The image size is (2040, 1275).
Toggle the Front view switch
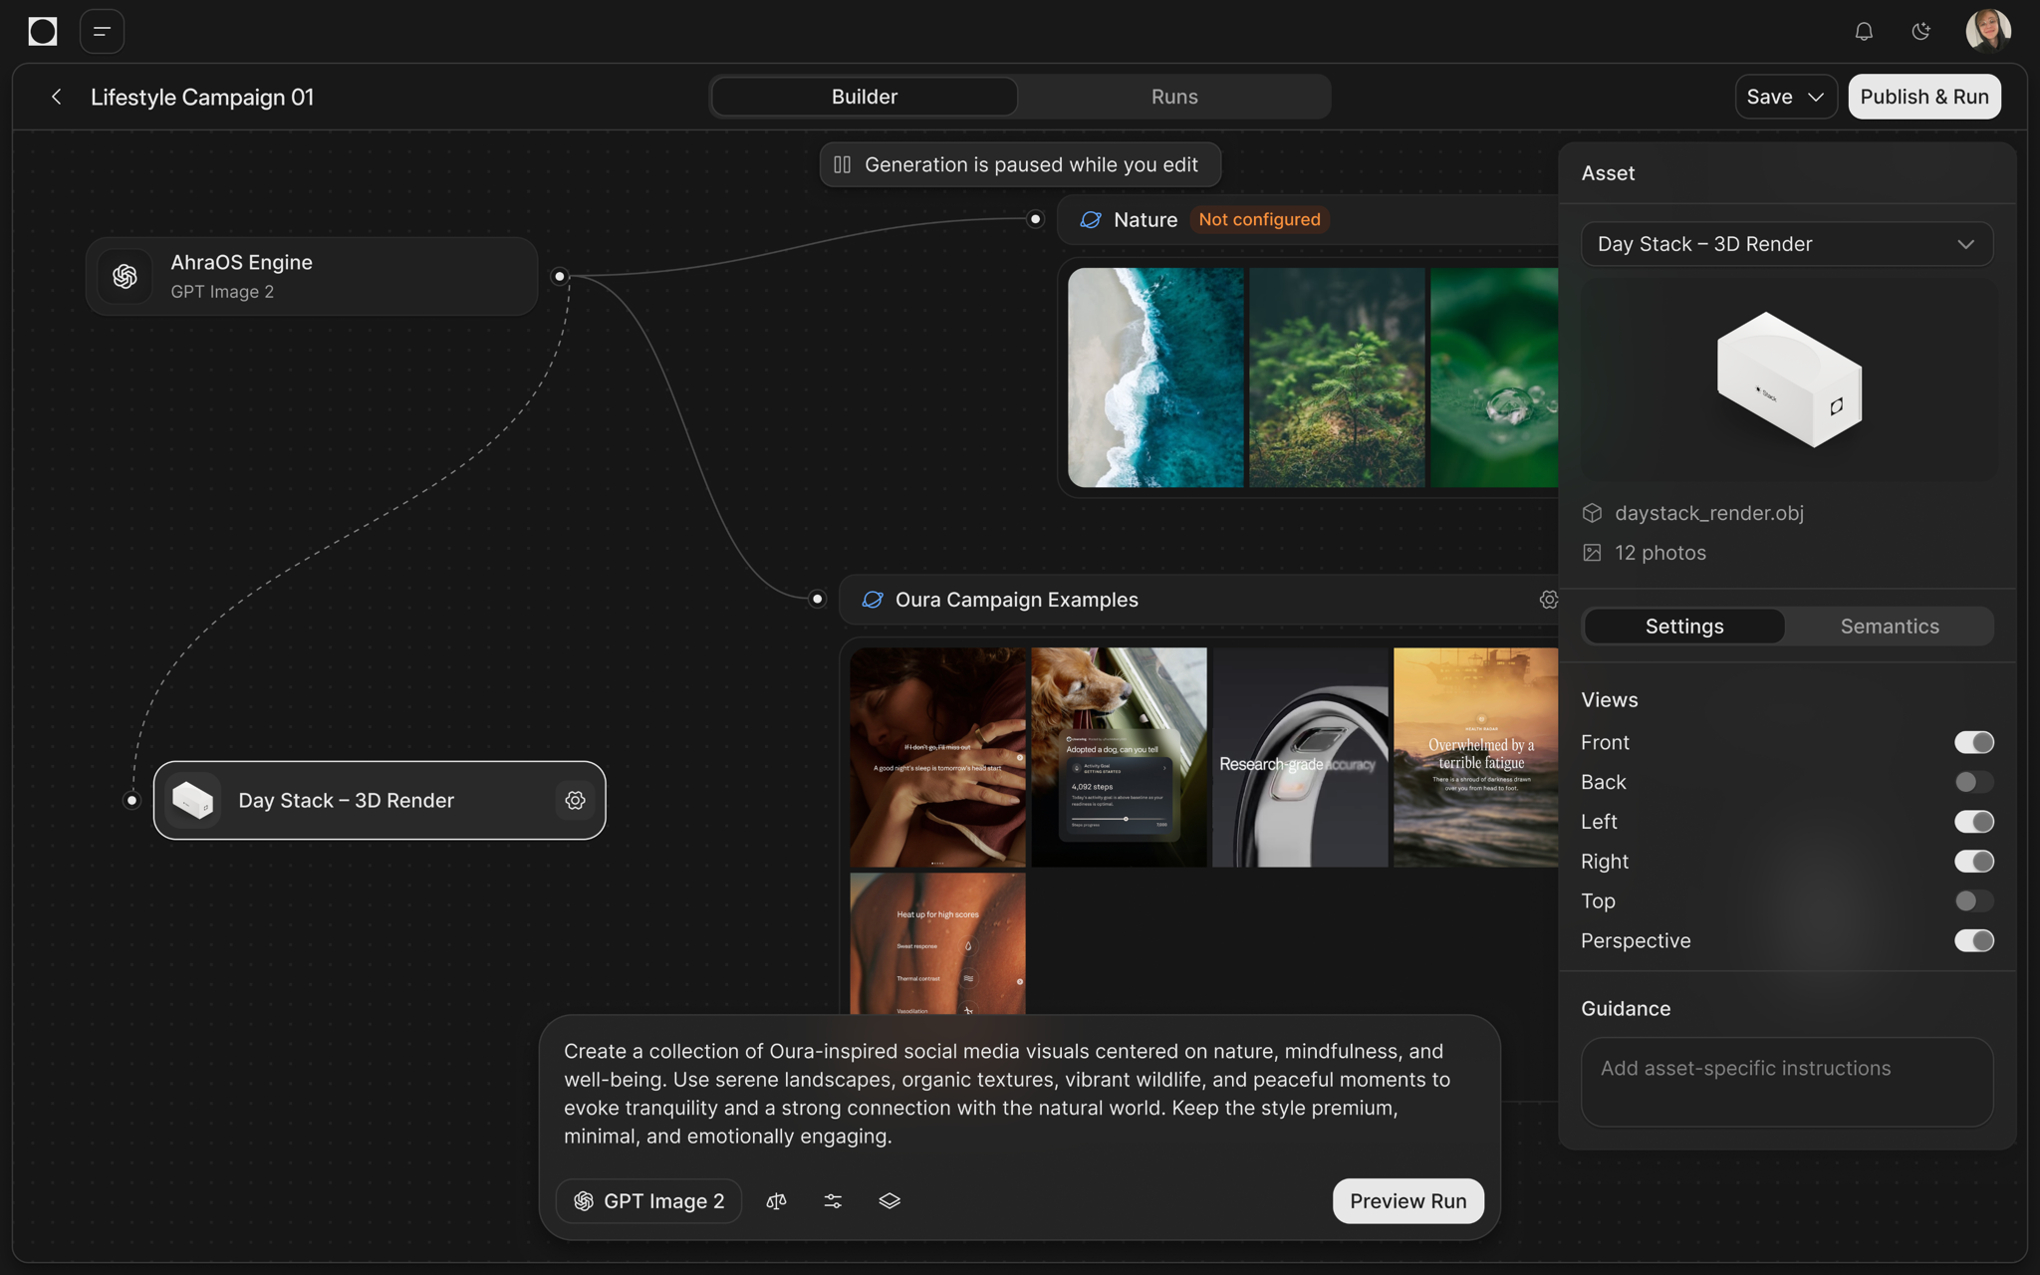point(1973,742)
